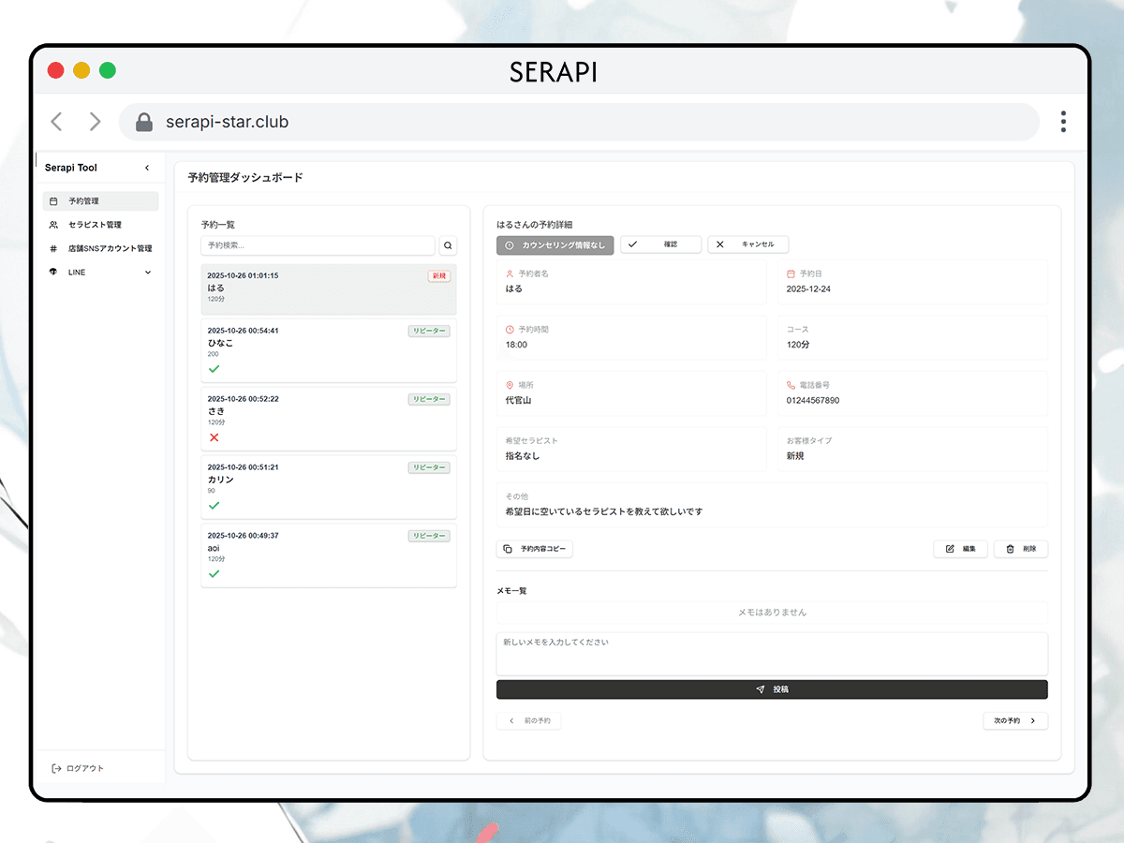Select LINE in the sidebar
This screenshot has width=1124, height=843.
pos(100,272)
